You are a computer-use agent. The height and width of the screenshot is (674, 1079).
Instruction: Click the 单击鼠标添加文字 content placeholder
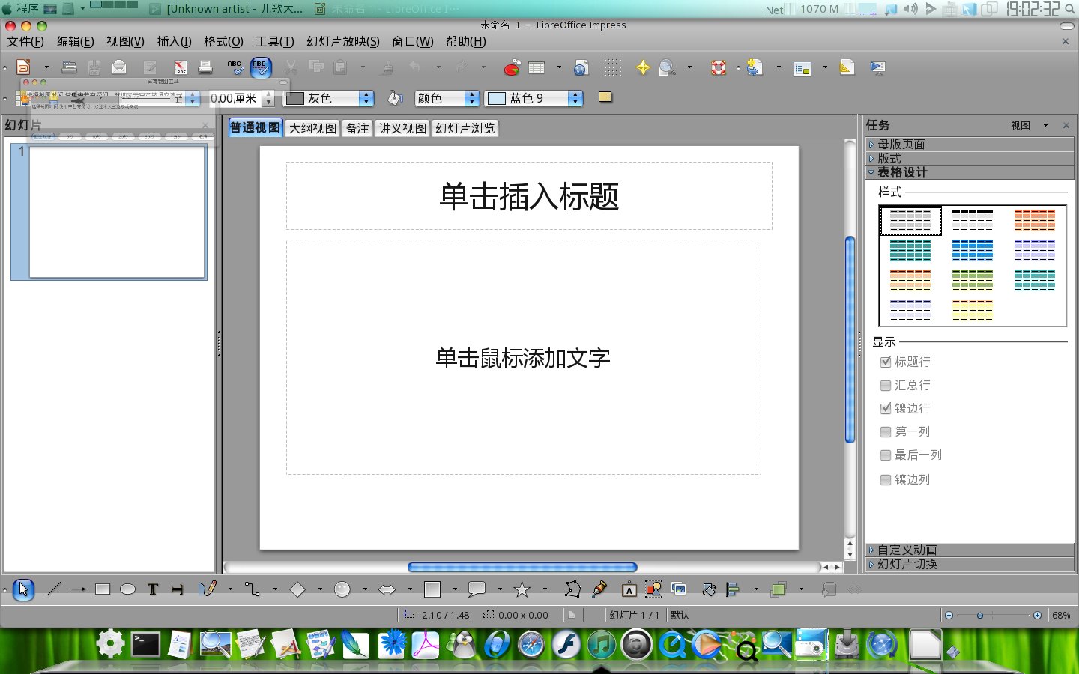523,357
